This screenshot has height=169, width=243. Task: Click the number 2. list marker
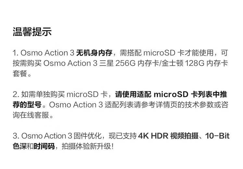coord(16,94)
